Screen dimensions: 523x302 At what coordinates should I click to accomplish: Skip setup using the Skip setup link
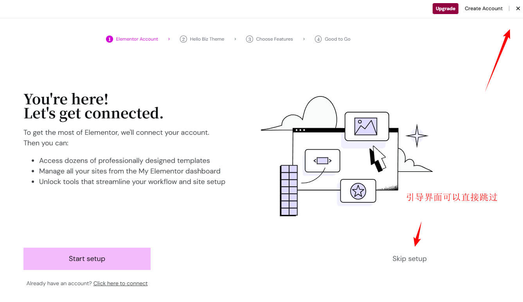click(409, 259)
